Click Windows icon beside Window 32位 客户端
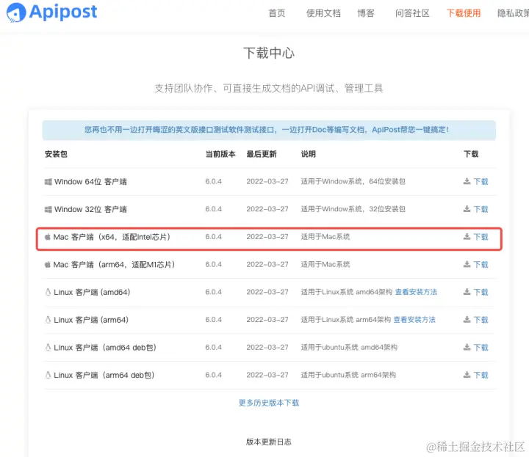This screenshot has width=529, height=457. [48, 210]
